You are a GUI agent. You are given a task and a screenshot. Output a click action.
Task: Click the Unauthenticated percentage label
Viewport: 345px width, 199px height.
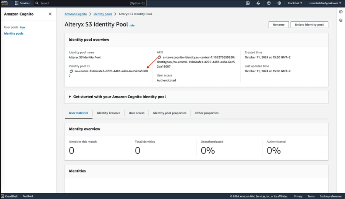(x=212, y=142)
